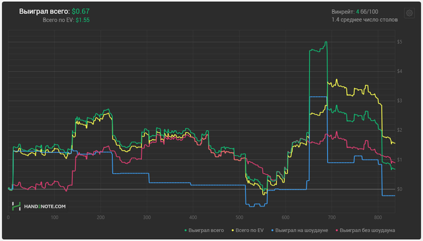Click the $0 y-axis label
This screenshot has width=423, height=241.
click(399, 189)
